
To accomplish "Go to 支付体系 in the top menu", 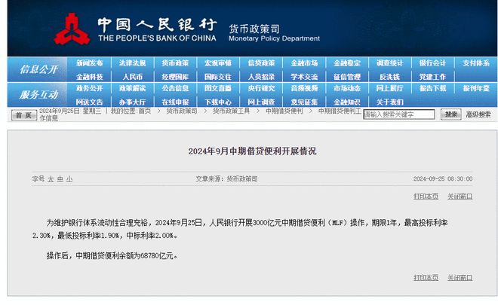I will click(x=476, y=63).
